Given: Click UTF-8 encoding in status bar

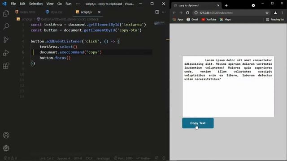Looking at the screenshot, I should pos(78,158).
